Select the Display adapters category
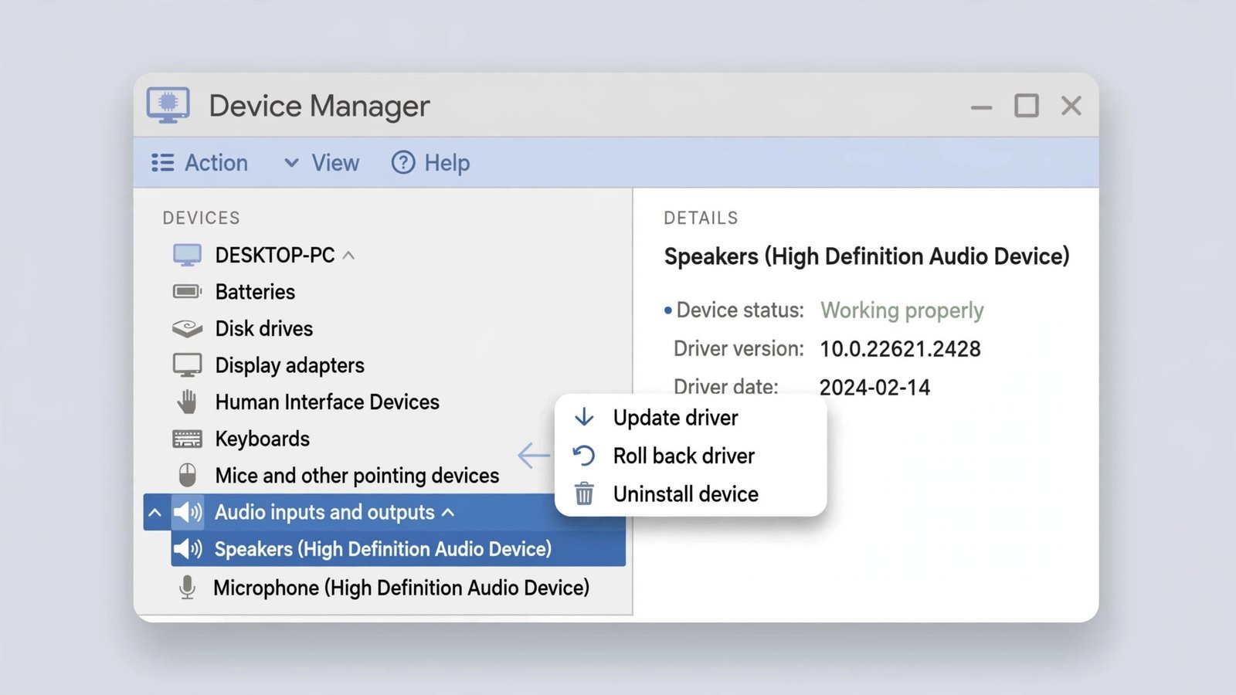Viewport: 1236px width, 695px height. coord(290,365)
